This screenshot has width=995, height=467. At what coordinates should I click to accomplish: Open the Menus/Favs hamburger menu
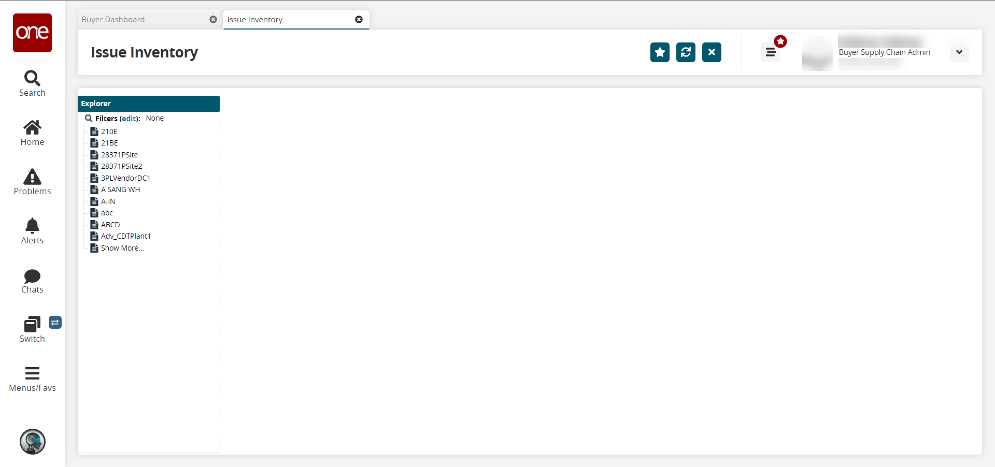[x=32, y=380]
